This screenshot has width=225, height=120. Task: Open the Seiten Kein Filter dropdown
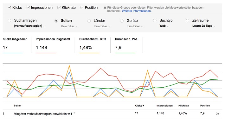[69, 26]
